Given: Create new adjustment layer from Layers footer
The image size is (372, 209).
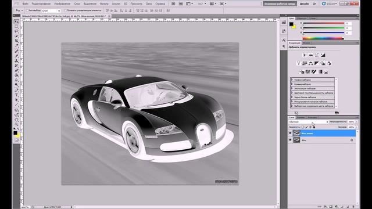Looking at the screenshot, I should tap(337, 207).
